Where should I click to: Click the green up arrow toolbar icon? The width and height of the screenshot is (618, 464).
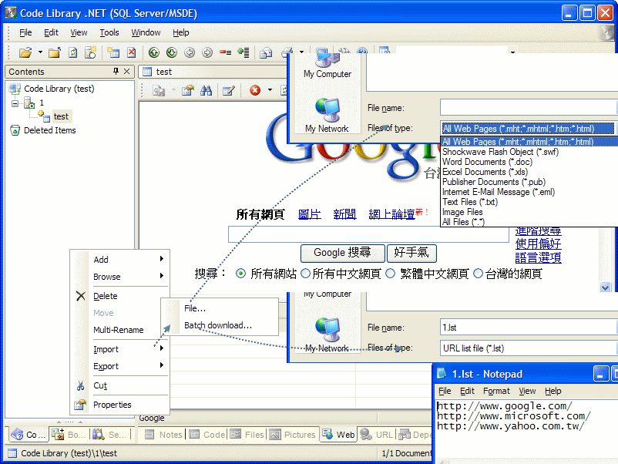coord(153,52)
